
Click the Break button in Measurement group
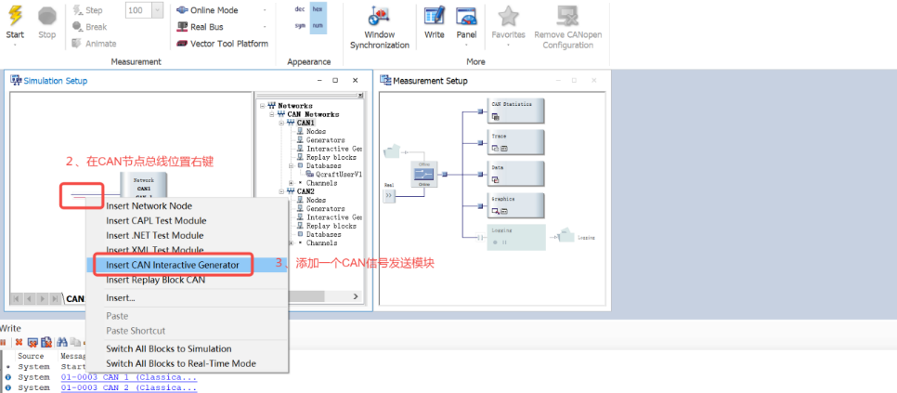[90, 27]
